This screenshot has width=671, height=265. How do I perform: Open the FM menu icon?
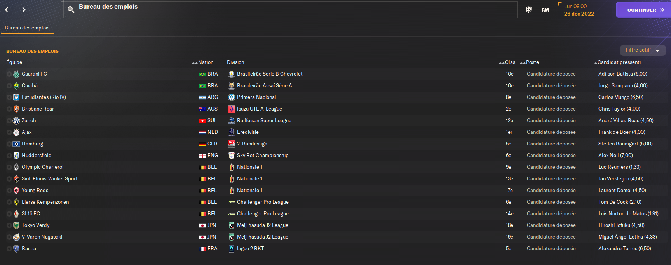(545, 10)
